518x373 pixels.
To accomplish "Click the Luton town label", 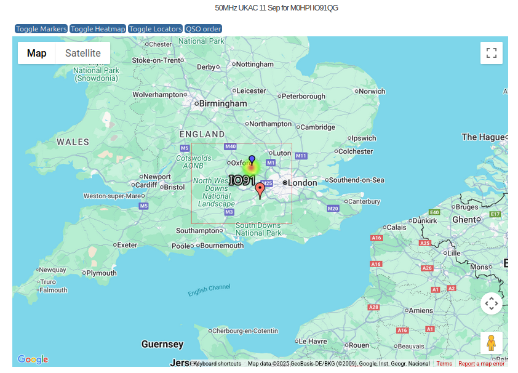I will click(x=282, y=153).
